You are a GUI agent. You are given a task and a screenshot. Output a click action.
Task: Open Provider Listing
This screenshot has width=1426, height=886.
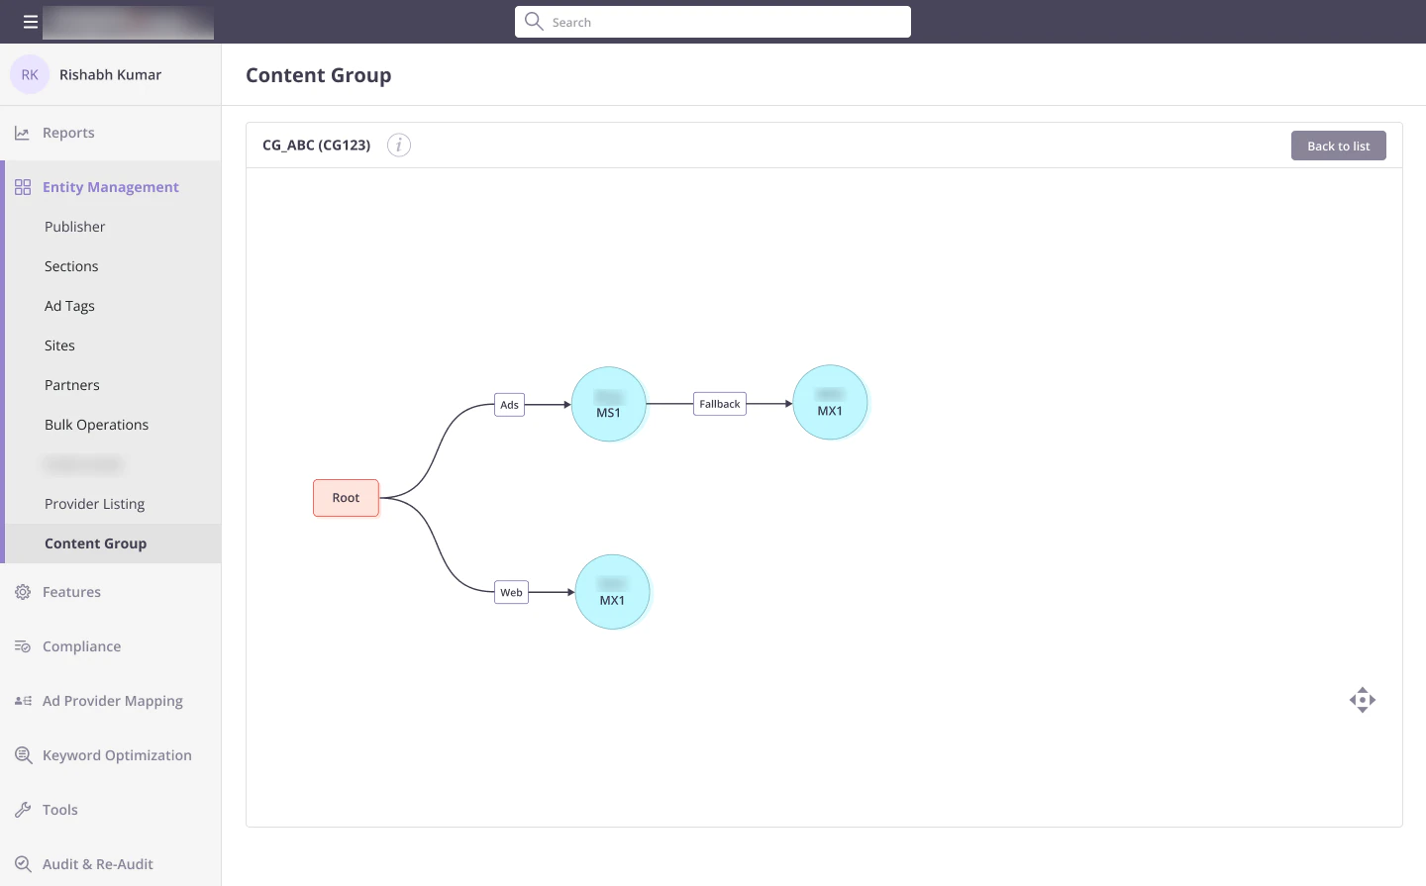(94, 504)
